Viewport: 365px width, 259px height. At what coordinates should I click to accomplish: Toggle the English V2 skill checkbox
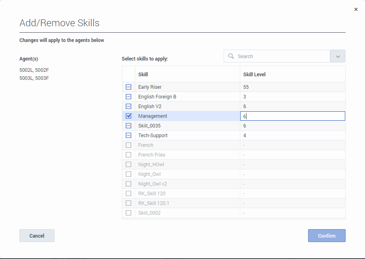point(128,107)
